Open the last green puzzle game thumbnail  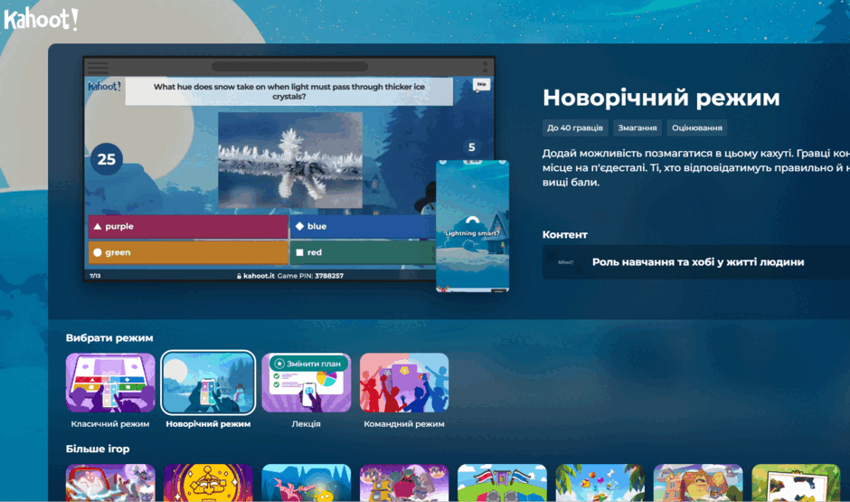tap(796, 482)
